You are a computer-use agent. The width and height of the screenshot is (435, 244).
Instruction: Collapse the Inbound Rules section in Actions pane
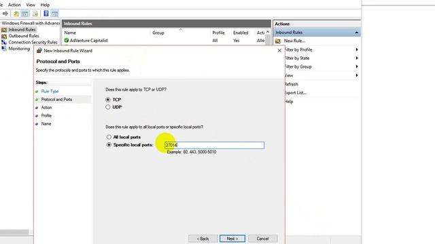[x=356, y=33]
